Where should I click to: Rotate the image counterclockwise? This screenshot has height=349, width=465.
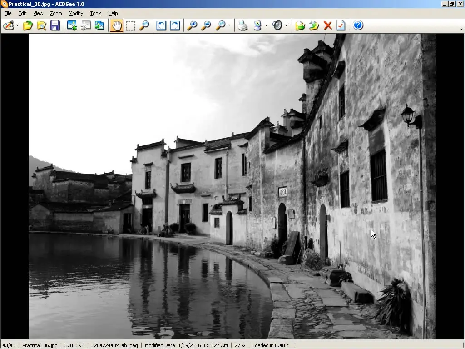point(161,25)
